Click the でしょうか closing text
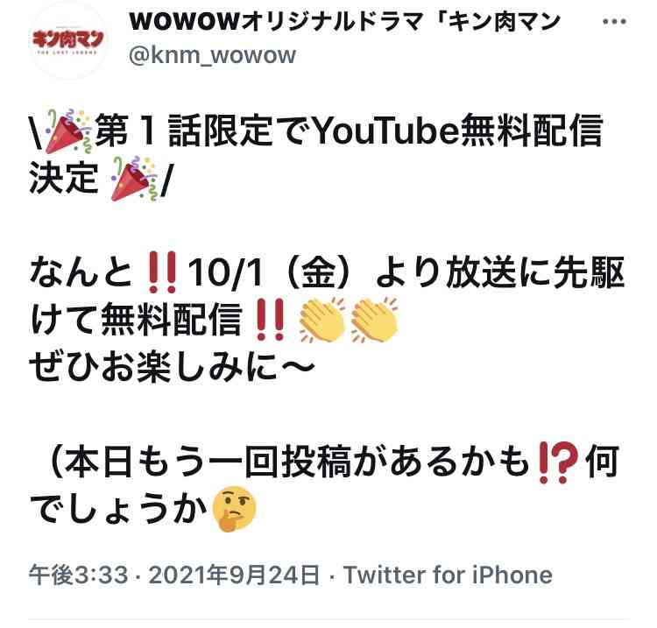This screenshot has height=628, width=657. (x=118, y=509)
